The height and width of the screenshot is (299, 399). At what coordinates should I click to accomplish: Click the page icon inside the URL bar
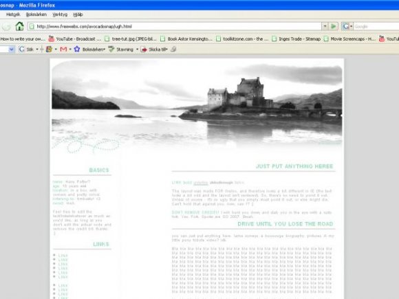pyautogui.click(x=32, y=26)
